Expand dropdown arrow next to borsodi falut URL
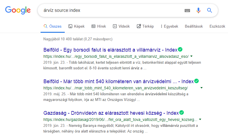Viewport: 228px width, 137px height. (x=191, y=56)
